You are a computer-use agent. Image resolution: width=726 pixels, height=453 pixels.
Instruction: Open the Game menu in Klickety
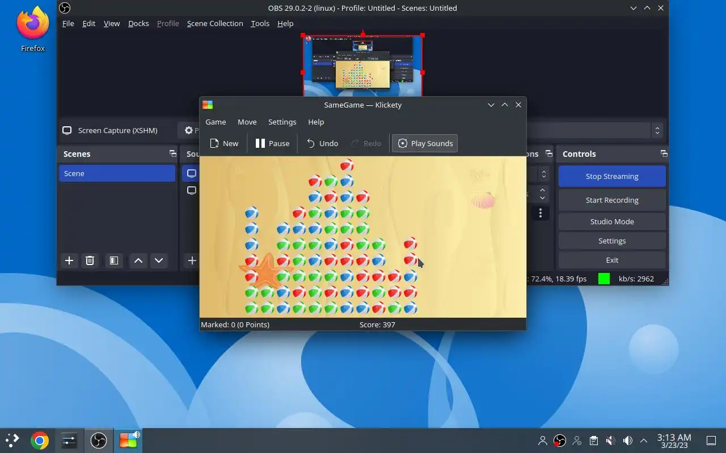click(x=216, y=122)
